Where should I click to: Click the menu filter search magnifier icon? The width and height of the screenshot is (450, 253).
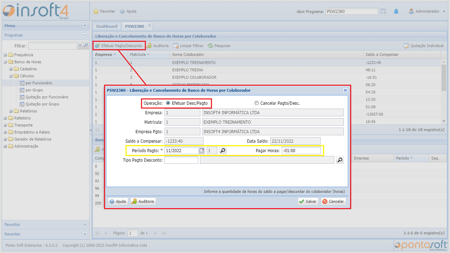(85, 46)
